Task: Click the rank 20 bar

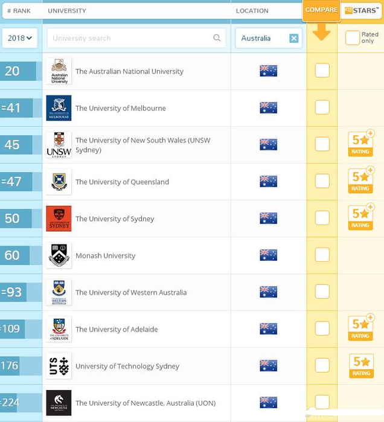Action: 18,71
